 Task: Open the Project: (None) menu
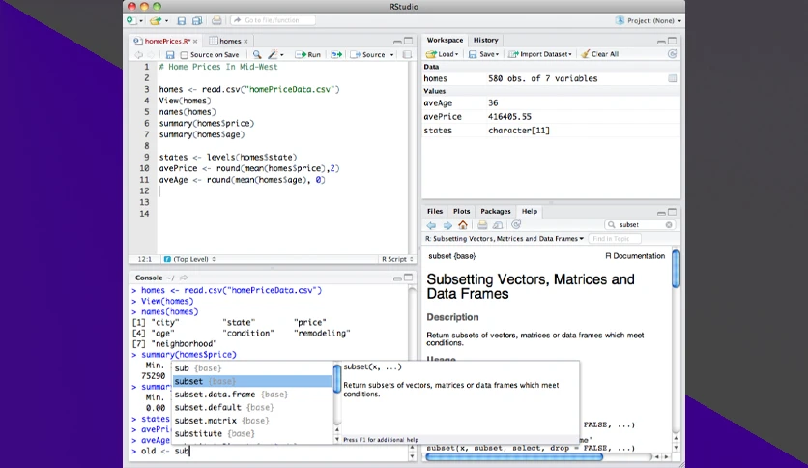pyautogui.click(x=649, y=20)
